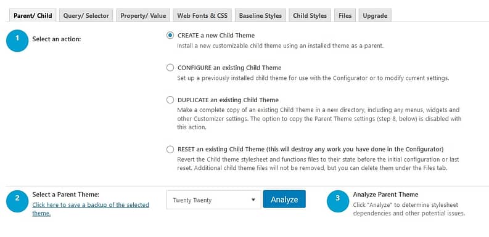Open the Twenty Twenty parent theme dropdown
Screen dimensions: 489x237
pyautogui.click(x=213, y=199)
